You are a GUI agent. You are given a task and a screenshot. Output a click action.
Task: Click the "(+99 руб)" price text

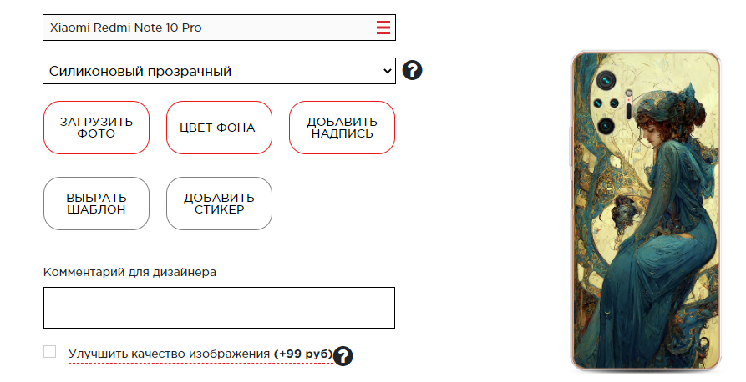coord(302,354)
